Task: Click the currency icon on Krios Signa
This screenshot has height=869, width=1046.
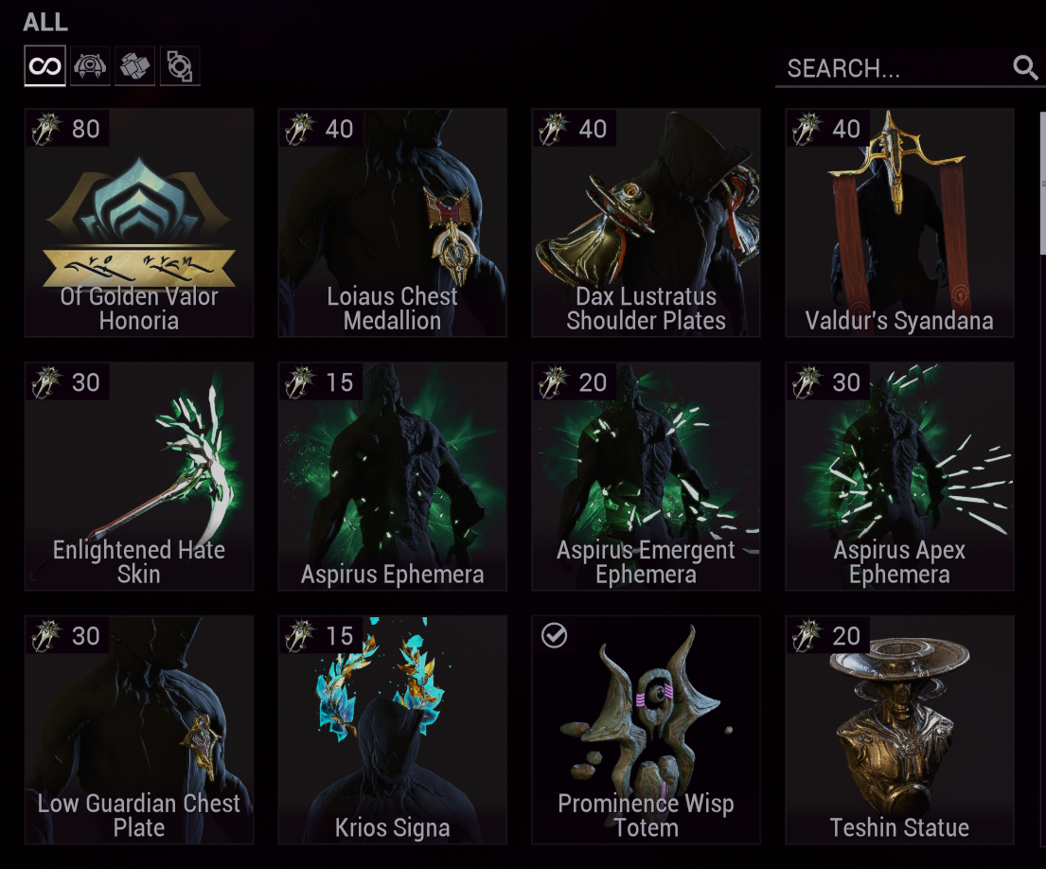Action: (299, 635)
